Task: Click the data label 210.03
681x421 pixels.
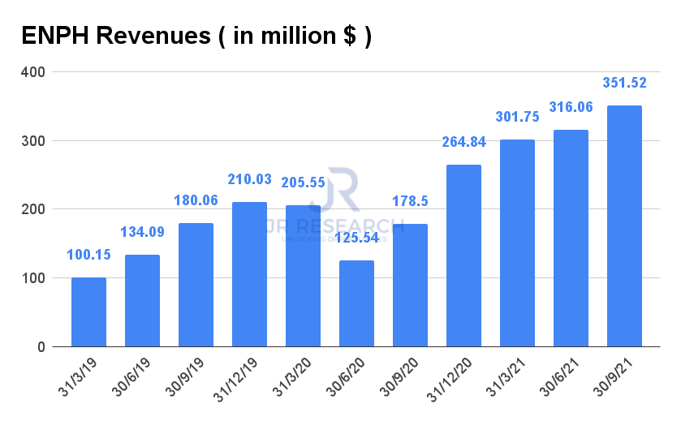Action: (250, 179)
